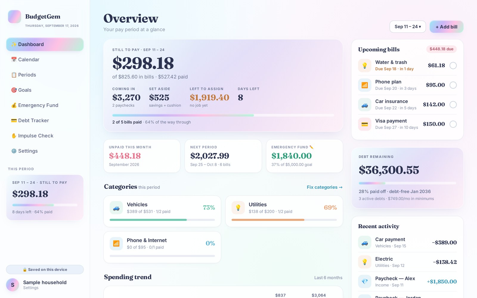Click the debt remaining progress bar
This screenshot has height=298, width=477.
tap(407, 183)
